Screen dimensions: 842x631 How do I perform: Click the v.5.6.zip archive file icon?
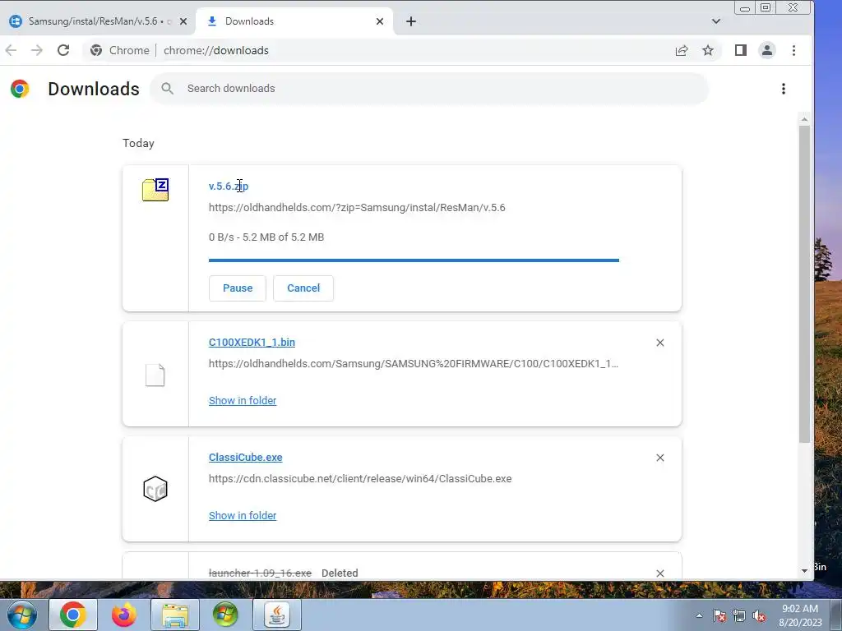pos(155,190)
